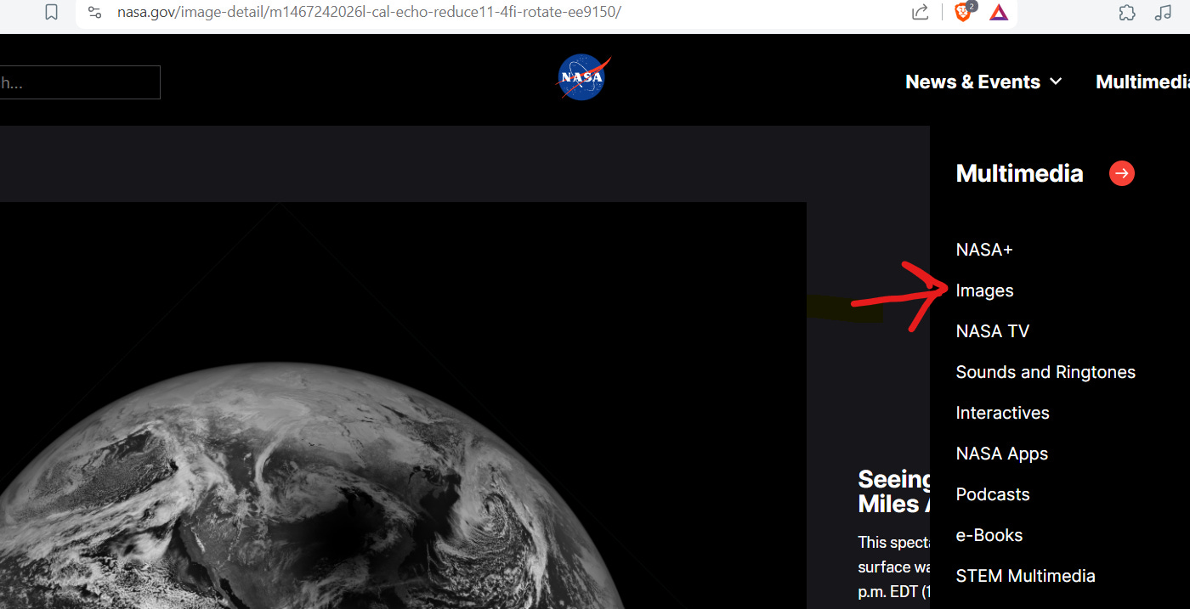Open Brave Shields lion icon
1190x609 pixels.
pos(965,12)
